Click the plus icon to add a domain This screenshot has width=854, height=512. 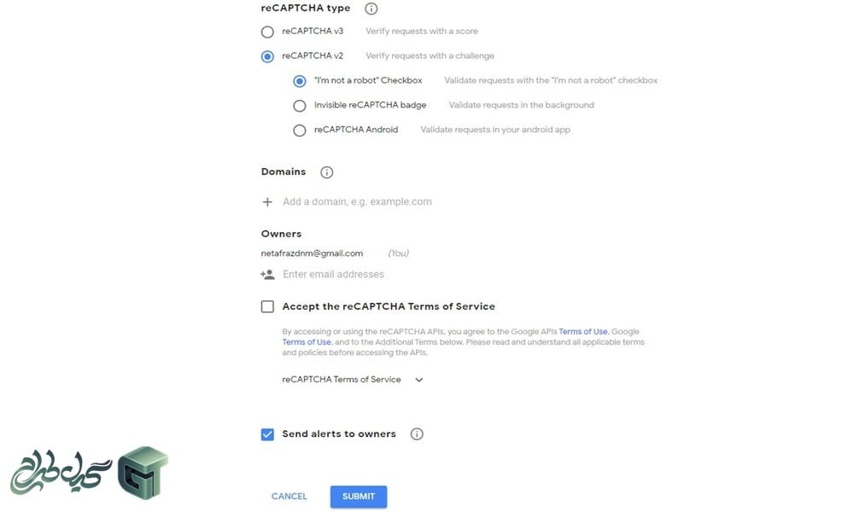(267, 202)
